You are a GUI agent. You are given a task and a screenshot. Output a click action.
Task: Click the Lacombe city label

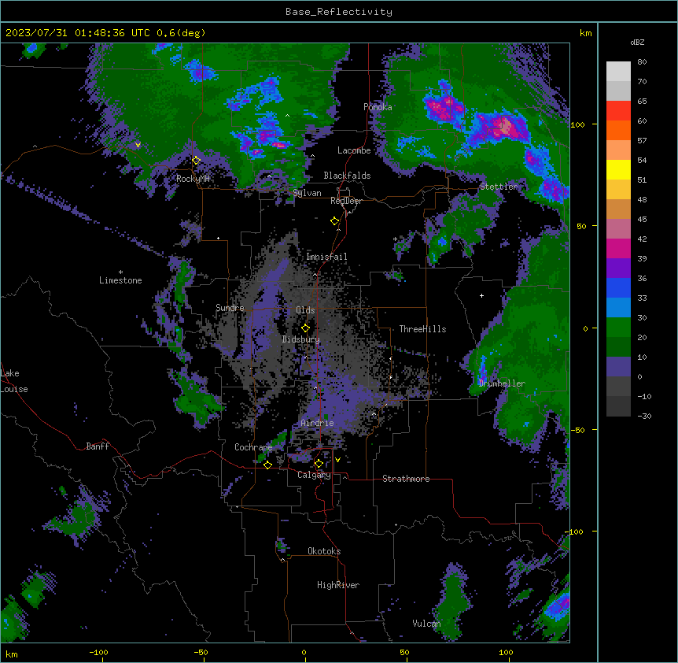pyautogui.click(x=354, y=150)
